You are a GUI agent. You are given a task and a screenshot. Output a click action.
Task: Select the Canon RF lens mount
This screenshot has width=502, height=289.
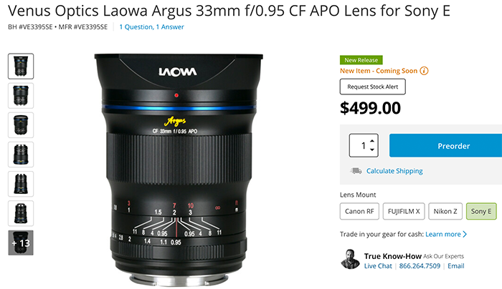point(359,211)
